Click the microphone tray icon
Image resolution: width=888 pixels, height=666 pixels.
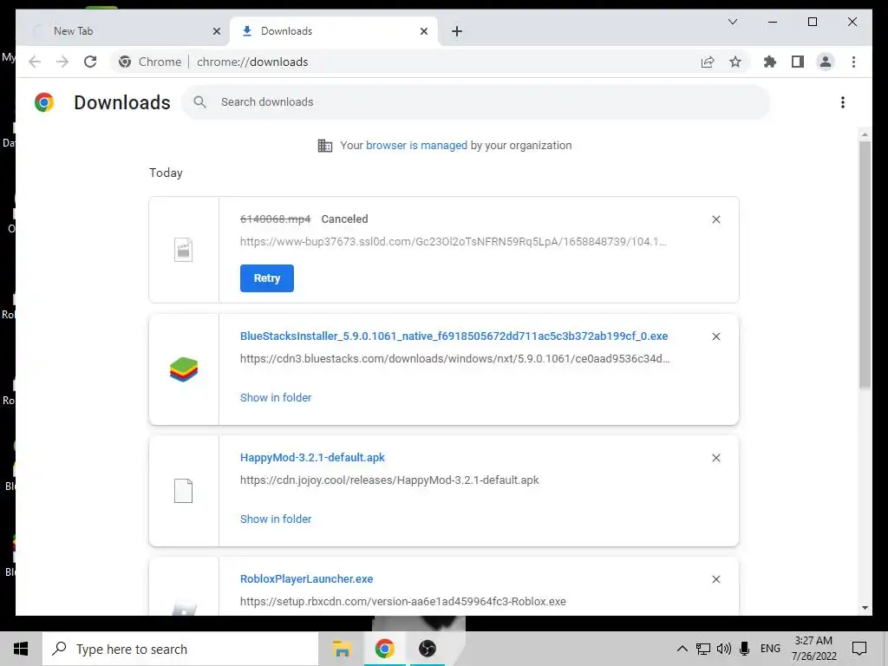point(745,649)
